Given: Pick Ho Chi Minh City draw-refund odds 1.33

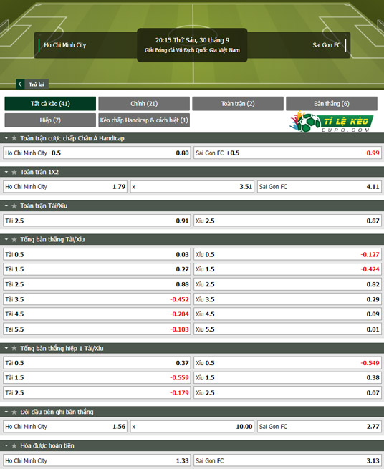Looking at the screenshot, I should 97,460.
